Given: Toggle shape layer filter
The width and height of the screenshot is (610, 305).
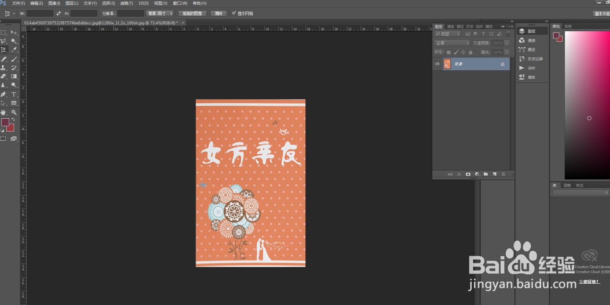Looking at the screenshot, I should [x=491, y=34].
